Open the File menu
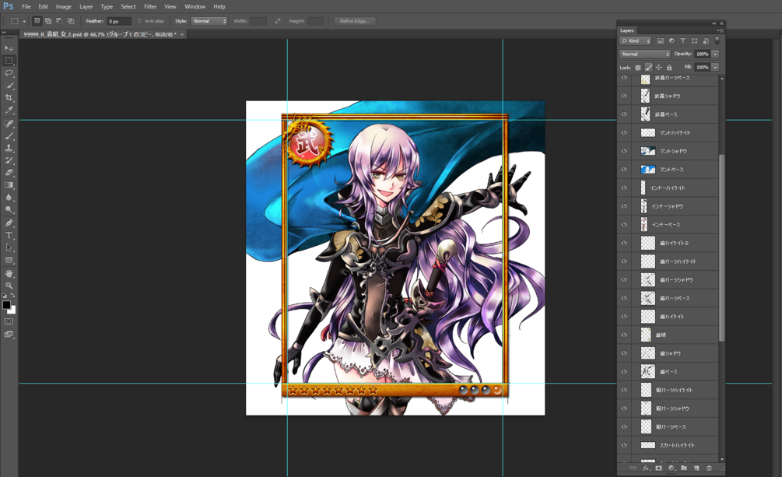Viewport: 782px width, 477px height. [x=26, y=6]
